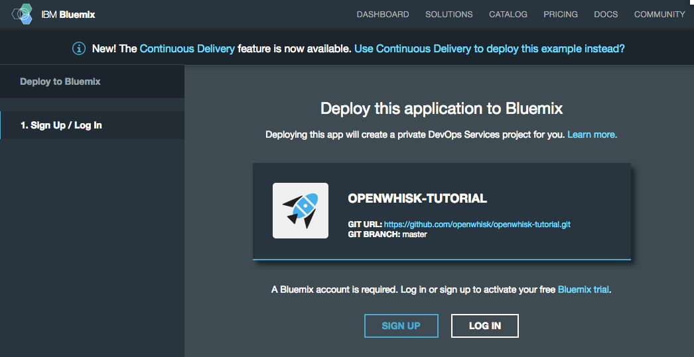This screenshot has width=694, height=357.
Task: Click the OPENWHISK-TUTORIAL title
Action: (417, 199)
